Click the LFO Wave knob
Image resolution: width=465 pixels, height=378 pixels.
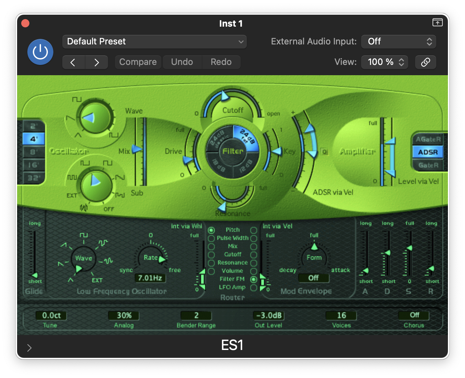click(83, 259)
